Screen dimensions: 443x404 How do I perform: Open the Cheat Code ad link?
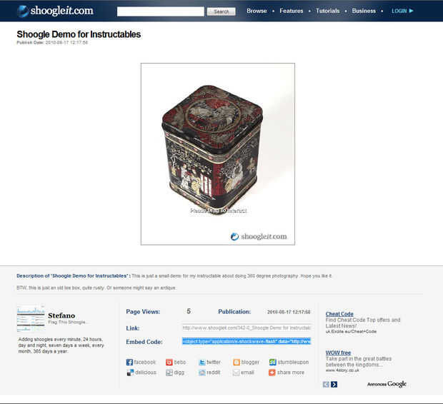339,314
